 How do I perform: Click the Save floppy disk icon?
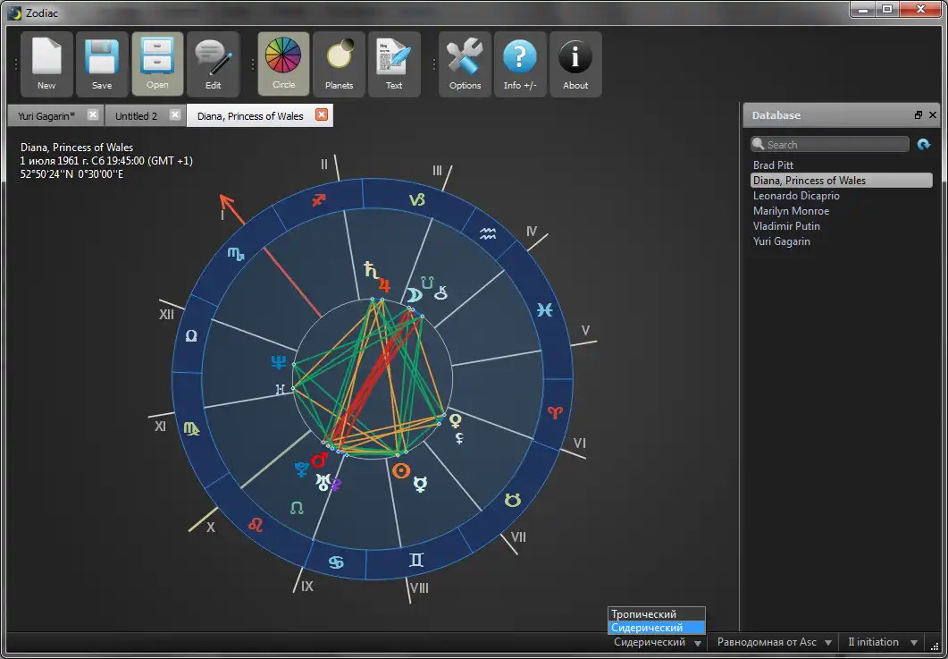tap(102, 64)
